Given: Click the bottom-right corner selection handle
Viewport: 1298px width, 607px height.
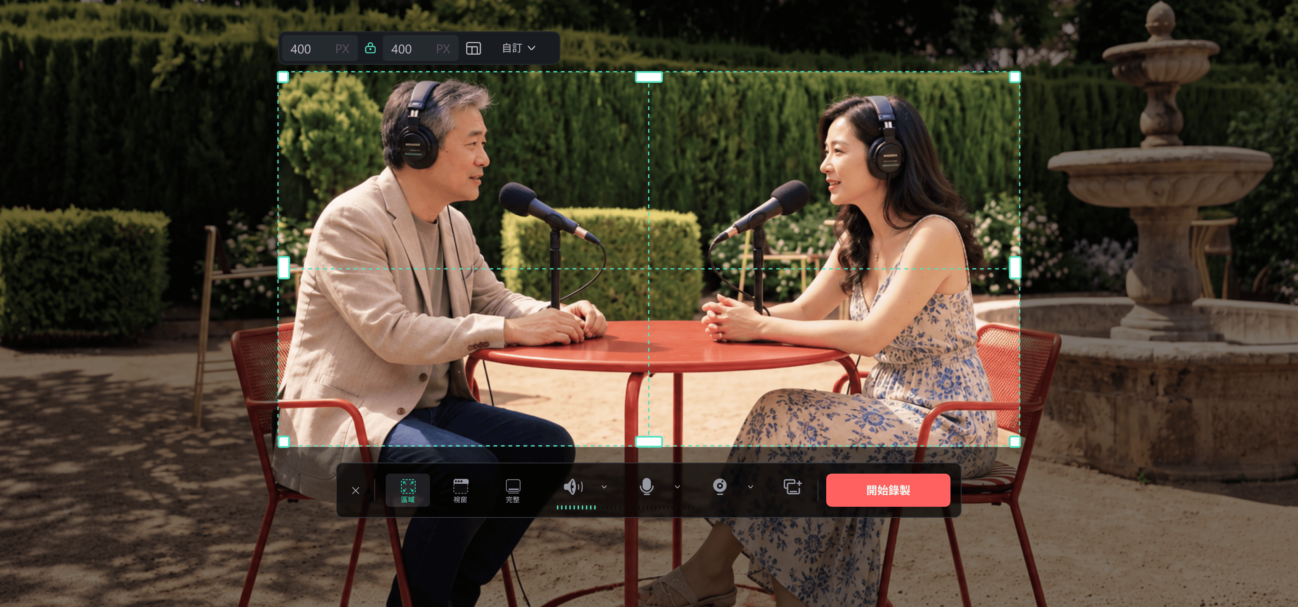Looking at the screenshot, I should pyautogui.click(x=1014, y=441).
